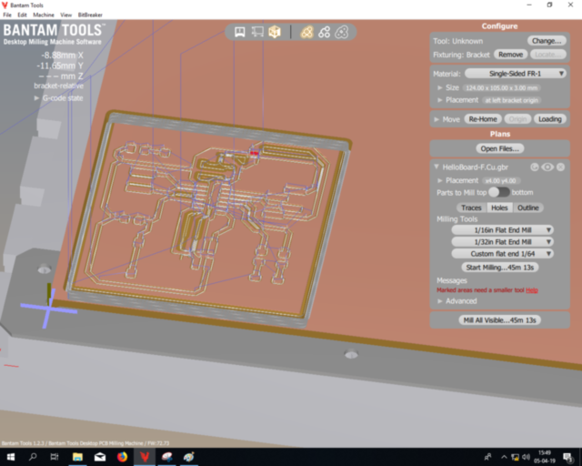Open File Explorer from taskbar

(77, 457)
